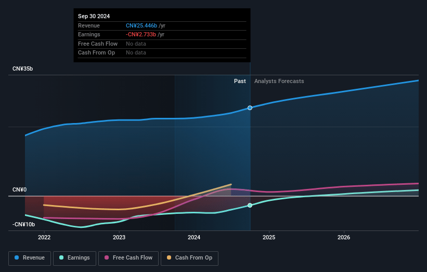Viewport: 427px width, 272px height.
Task: Click the 2025 x-axis label
Action: [269, 237]
